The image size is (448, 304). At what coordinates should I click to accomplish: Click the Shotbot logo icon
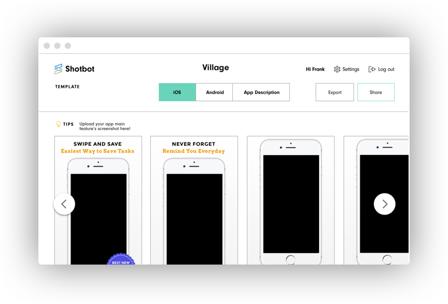coord(58,69)
